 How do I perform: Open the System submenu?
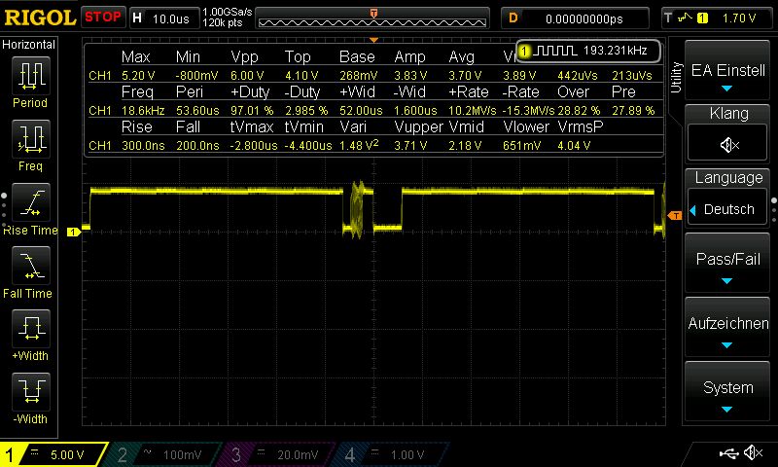728,393
